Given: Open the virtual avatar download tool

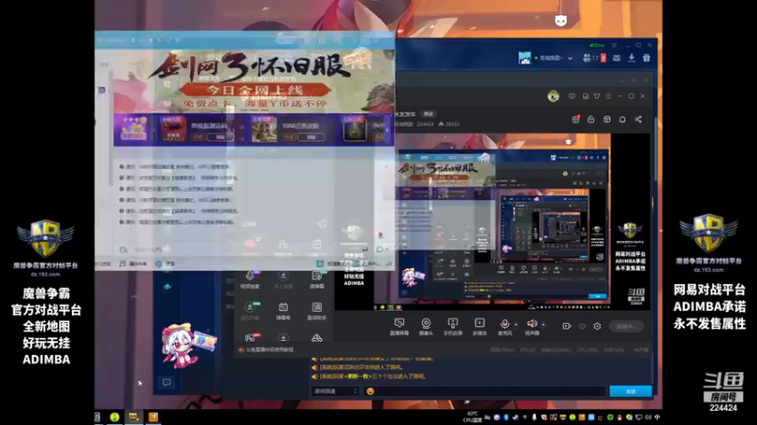Looking at the screenshot, I should pos(250,311).
